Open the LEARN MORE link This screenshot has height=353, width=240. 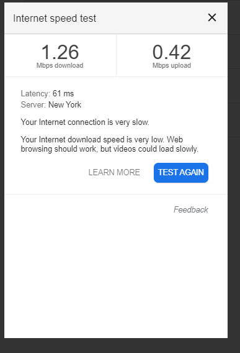(114, 172)
